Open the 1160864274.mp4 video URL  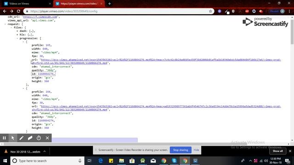[x=156, y=108]
